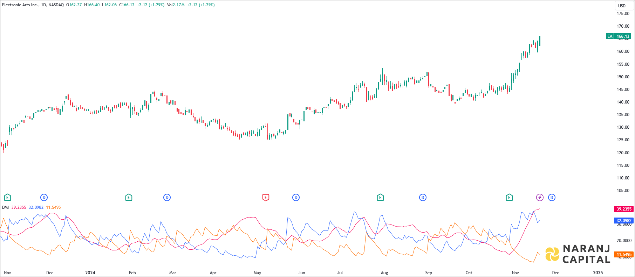Click the 2024 label on time axis
The width and height of the screenshot is (635, 277).
90,273
